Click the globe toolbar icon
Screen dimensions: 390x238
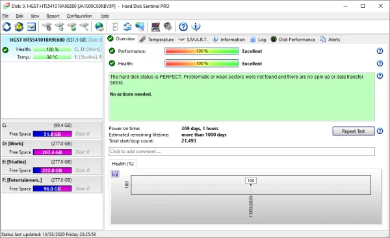pos(99,27)
